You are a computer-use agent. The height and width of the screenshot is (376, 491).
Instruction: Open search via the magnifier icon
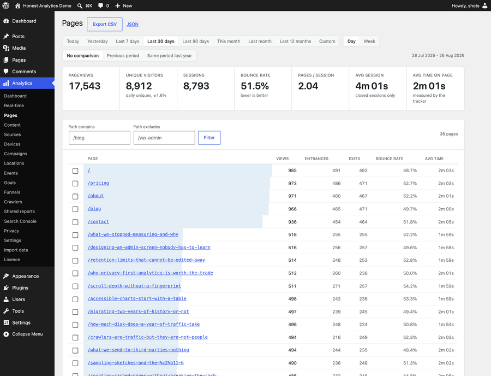pos(80,5)
